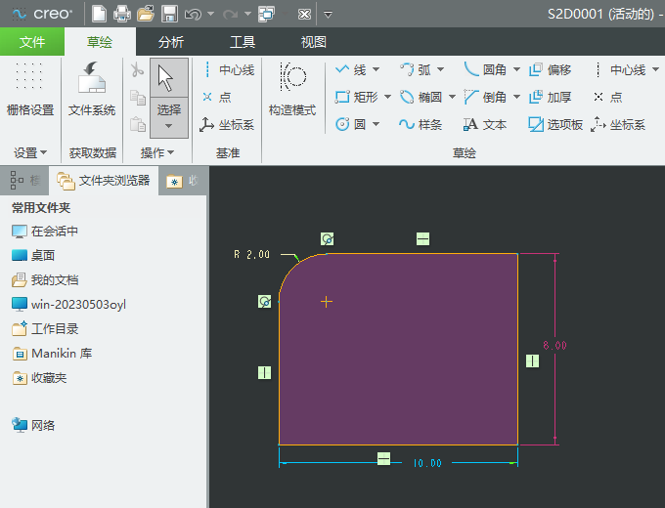Choose the Text (文本) sketch tool
Screen dimensions: 665x508
(484, 124)
